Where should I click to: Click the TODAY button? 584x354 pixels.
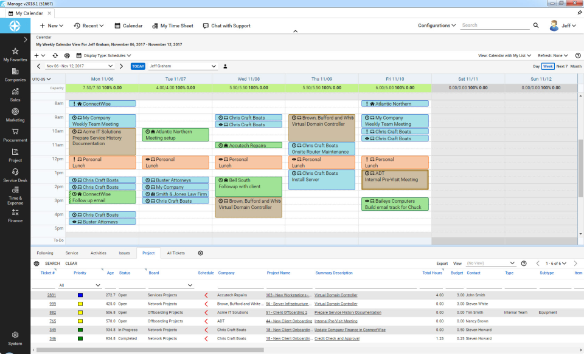[137, 67]
